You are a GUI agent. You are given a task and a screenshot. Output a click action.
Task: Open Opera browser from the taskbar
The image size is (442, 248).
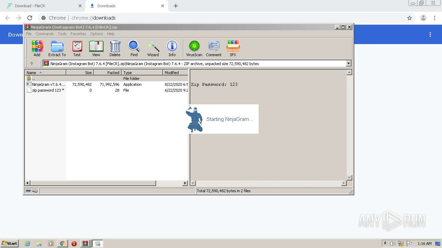pyautogui.click(x=74, y=244)
